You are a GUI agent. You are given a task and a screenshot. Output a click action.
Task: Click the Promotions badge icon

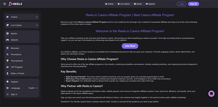pos(8,55)
